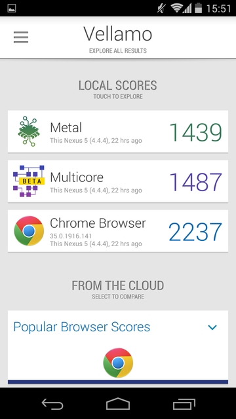This screenshot has width=236, height=419.
Task: Tap the 15:51 clock in status bar
Action: click(218, 9)
